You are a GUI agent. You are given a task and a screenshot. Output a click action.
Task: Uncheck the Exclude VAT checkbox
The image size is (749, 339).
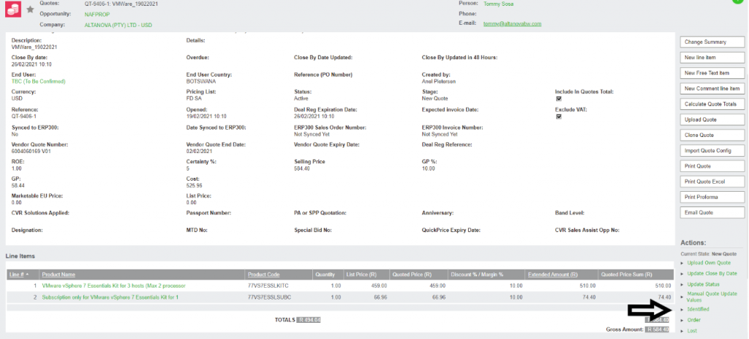click(x=559, y=116)
